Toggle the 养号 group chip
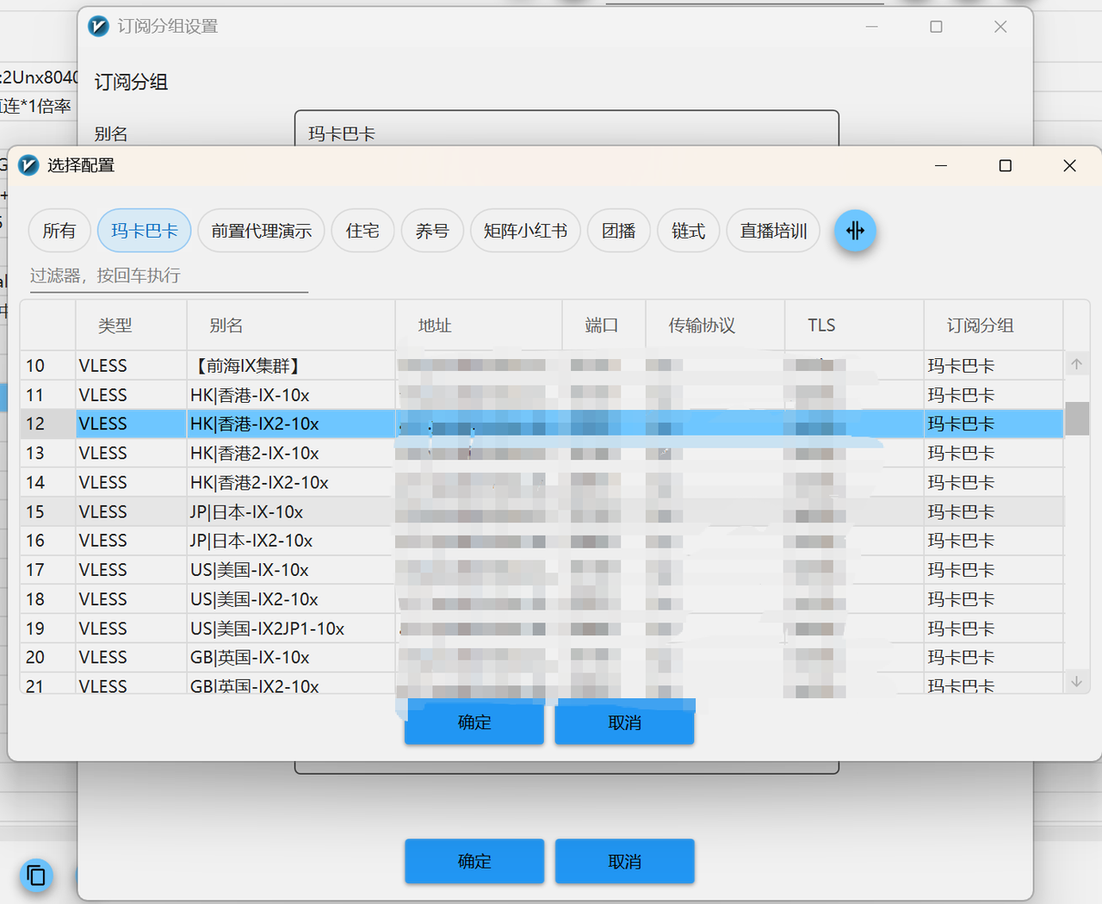Screen dimensions: 1102x904 click(432, 231)
